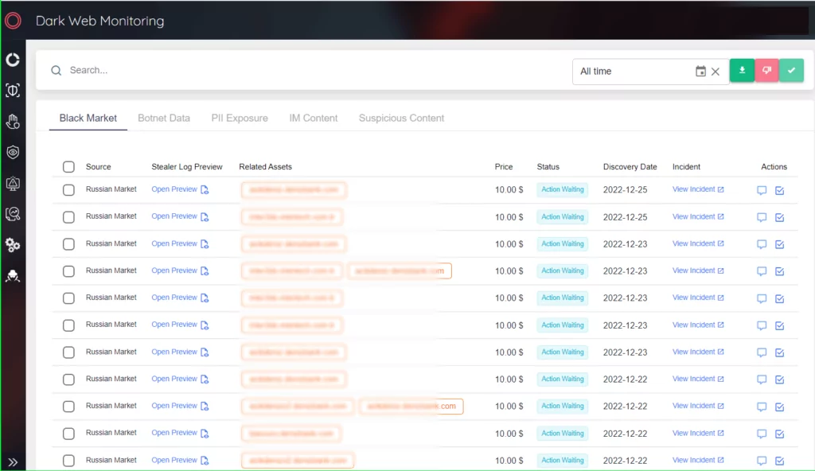815x471 pixels.
Task: Switch to the PII Exposure tab
Action: tap(240, 118)
